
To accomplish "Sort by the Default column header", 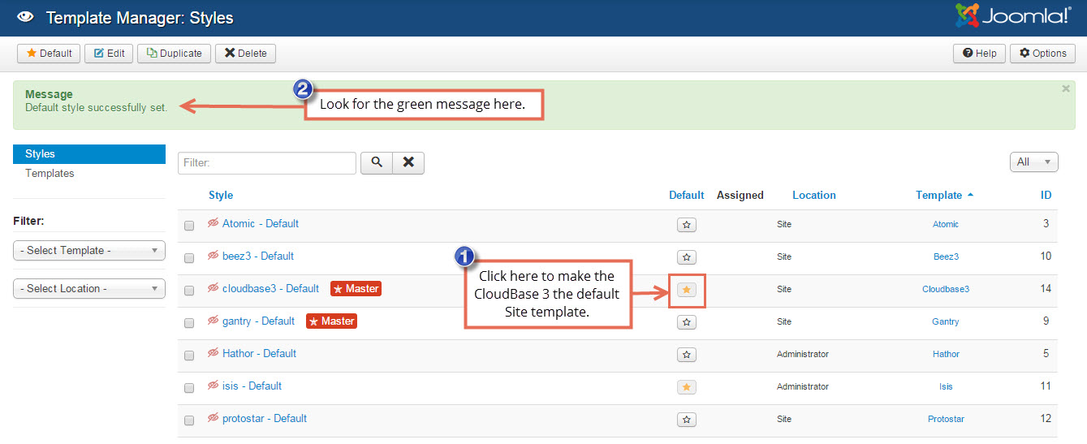I will pyautogui.click(x=687, y=196).
